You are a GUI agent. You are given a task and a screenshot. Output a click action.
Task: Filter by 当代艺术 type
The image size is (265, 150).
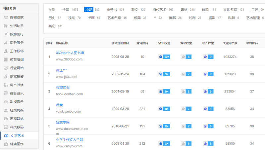159,10
